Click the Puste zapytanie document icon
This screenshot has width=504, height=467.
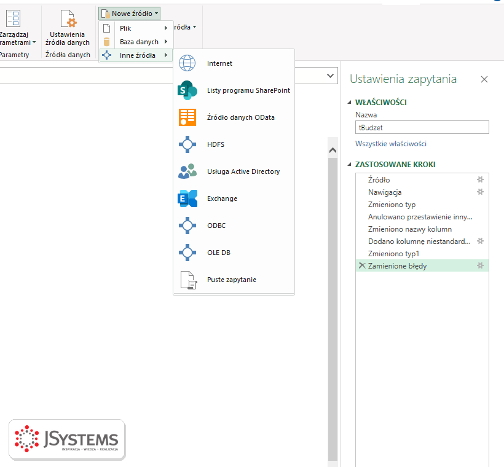[x=188, y=280]
